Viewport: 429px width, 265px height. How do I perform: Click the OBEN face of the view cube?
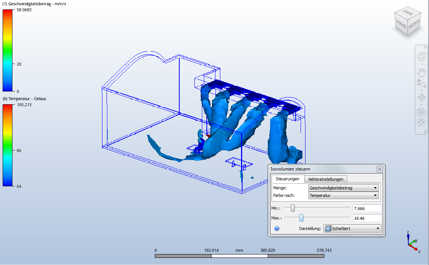point(408,13)
